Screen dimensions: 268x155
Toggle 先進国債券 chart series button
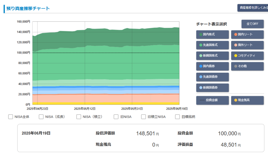click(212, 77)
